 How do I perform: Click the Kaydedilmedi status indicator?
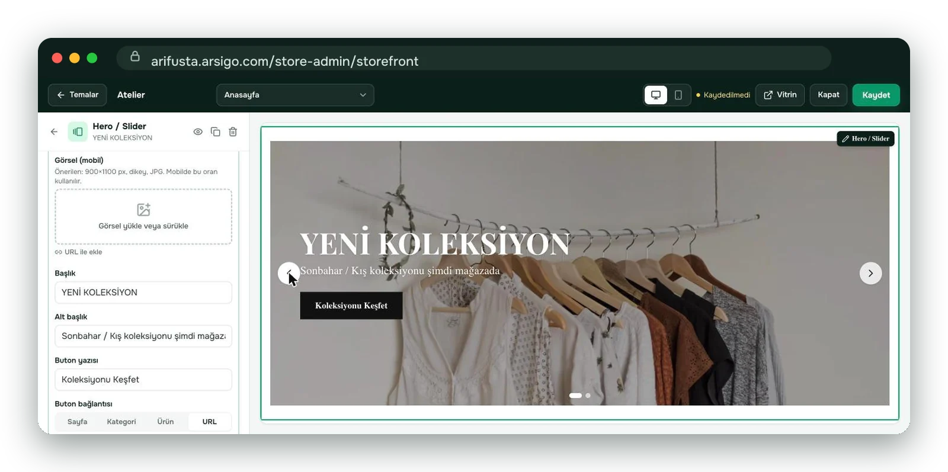(723, 95)
